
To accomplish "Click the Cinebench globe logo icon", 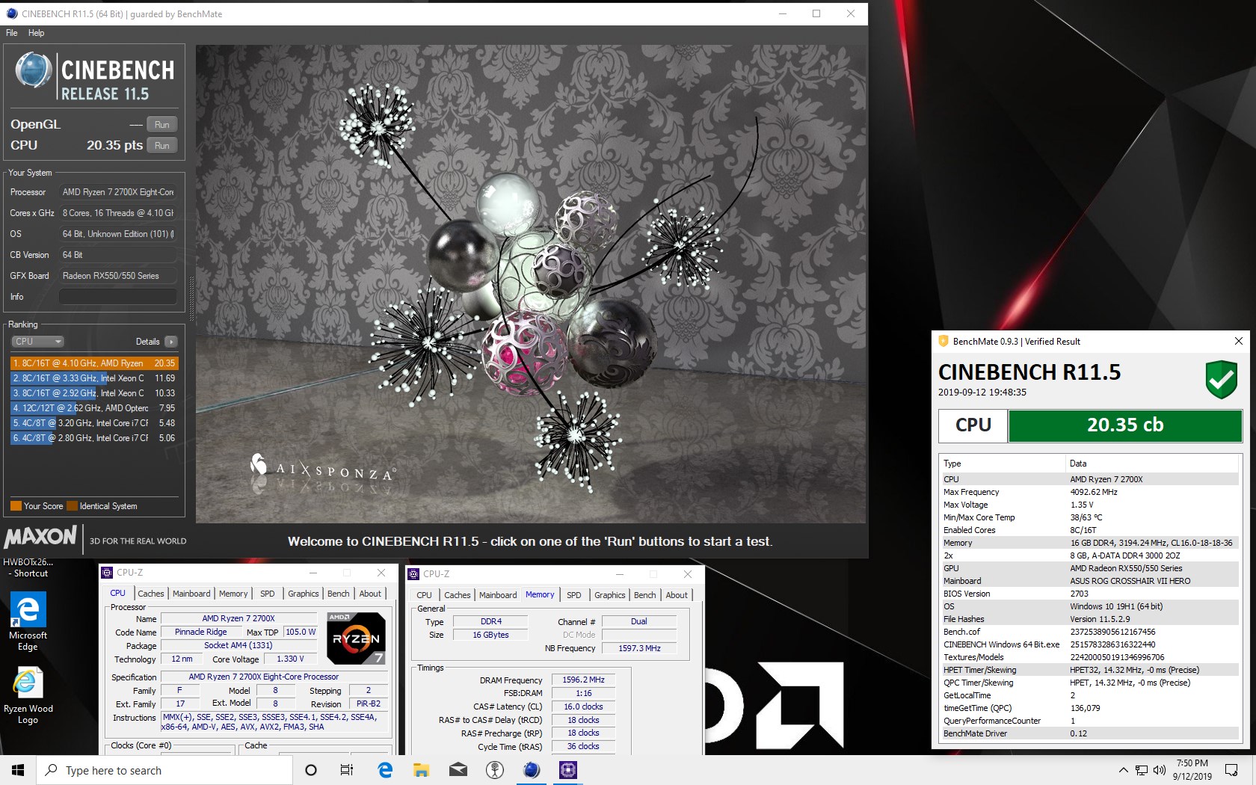I will pyautogui.click(x=34, y=72).
